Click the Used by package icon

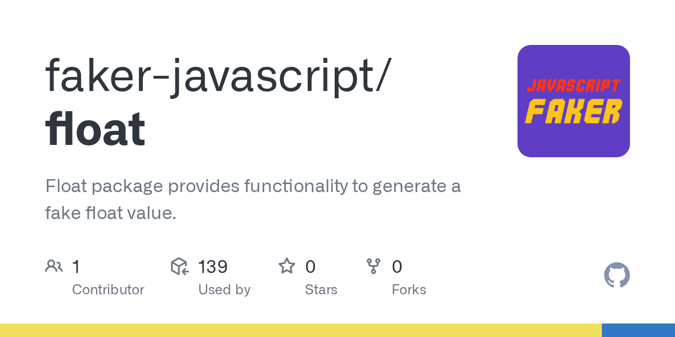point(179,266)
